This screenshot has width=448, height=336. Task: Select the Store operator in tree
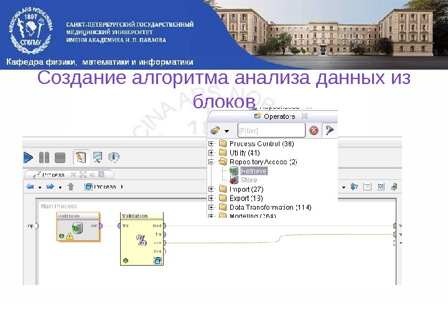(x=249, y=180)
